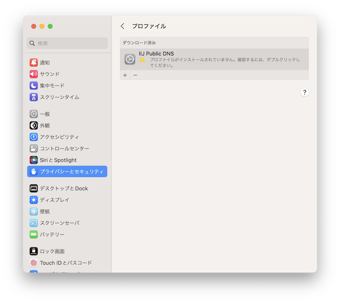Choose ディスプレイ in the sidebar

67,200
